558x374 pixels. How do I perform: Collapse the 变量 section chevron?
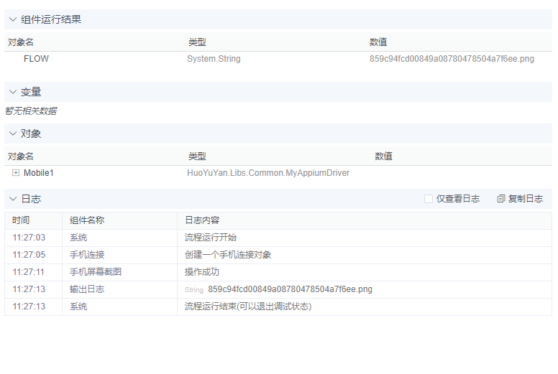tap(13, 92)
